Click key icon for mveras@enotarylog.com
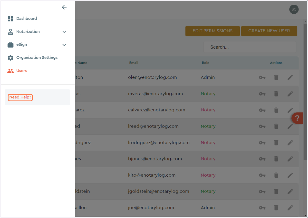Screen dimensions: 308x218 pyautogui.click(x=262, y=94)
